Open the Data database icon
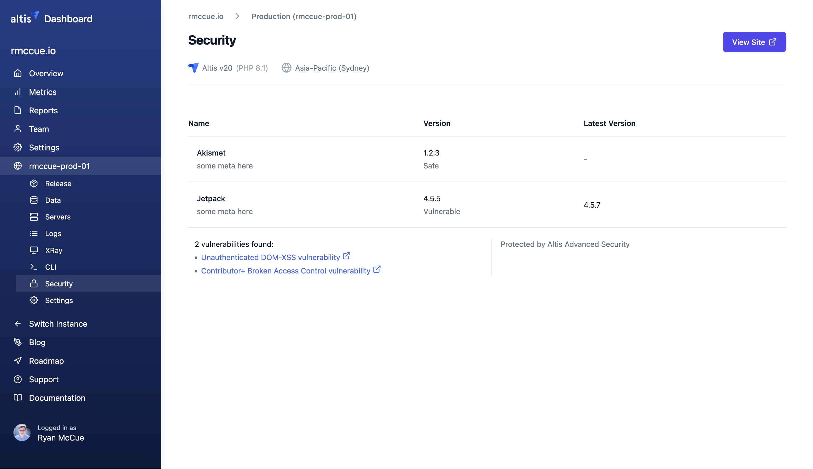Image resolution: width=813 pixels, height=469 pixels. 34,200
